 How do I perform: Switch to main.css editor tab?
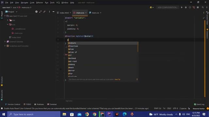pyautogui.click(x=94, y=13)
